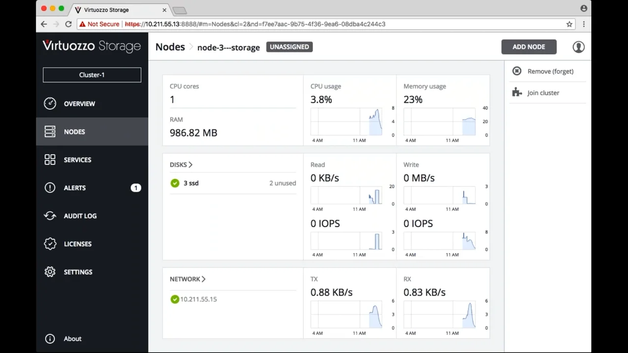This screenshot has width=628, height=353.
Task: View Alerts with the bell icon
Action: 50,188
